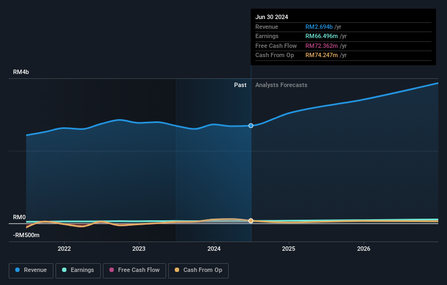Toggle the Earnings legend button
The image size is (447, 285).
[x=78, y=270]
